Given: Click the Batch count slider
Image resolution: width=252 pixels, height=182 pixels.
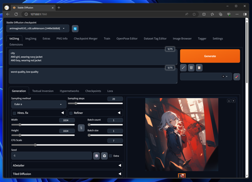Looking at the screenshot, I should pyautogui.click(x=105, y=124).
